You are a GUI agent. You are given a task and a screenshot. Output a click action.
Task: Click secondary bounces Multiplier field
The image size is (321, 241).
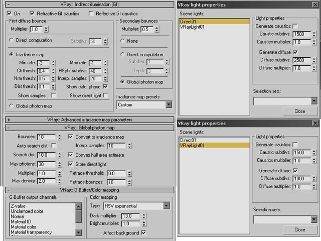pos(147,29)
